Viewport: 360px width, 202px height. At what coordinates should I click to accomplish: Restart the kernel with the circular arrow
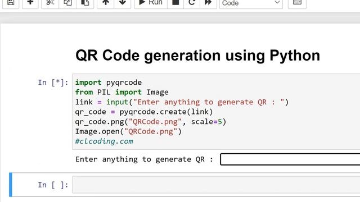click(x=192, y=3)
